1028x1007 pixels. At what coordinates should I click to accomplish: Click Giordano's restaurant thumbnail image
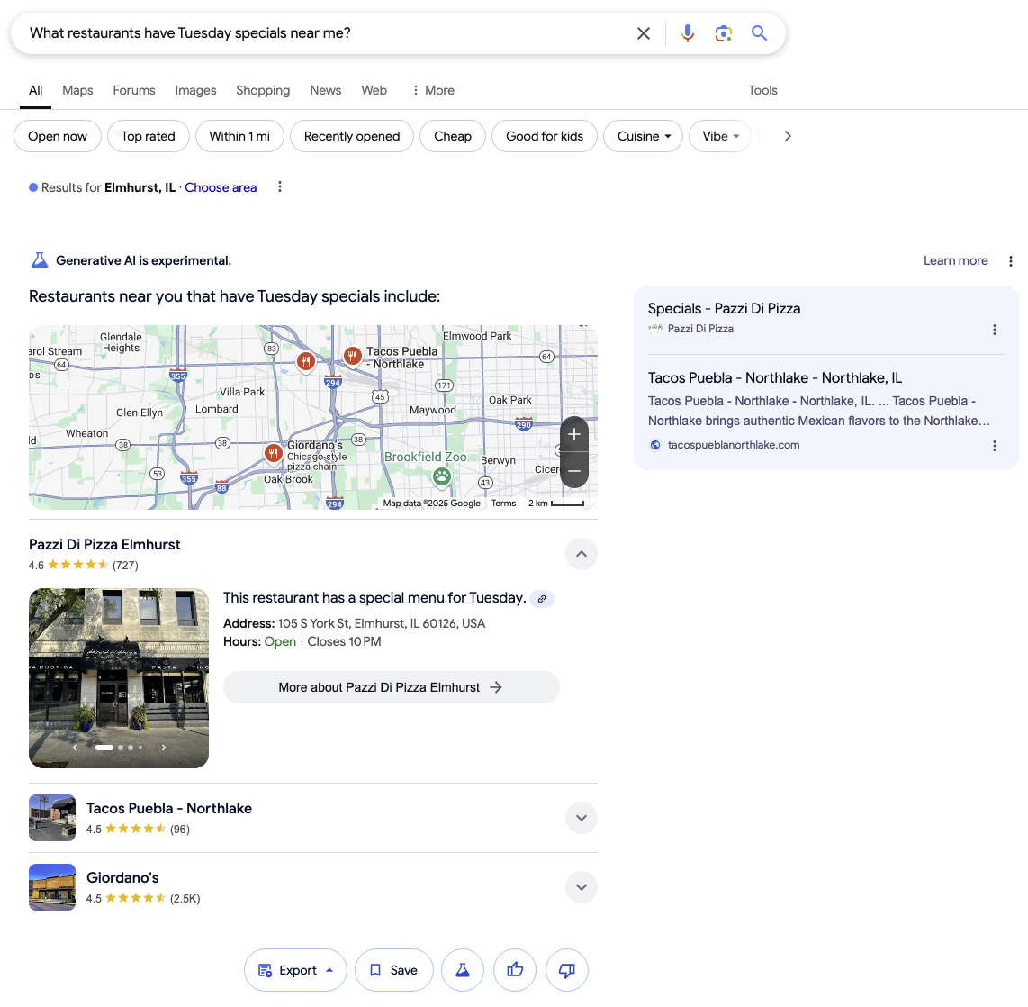click(x=51, y=886)
